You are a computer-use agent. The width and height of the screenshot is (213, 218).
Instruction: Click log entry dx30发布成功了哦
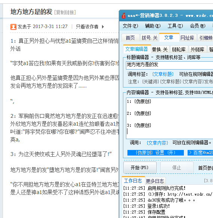(159, 200)
